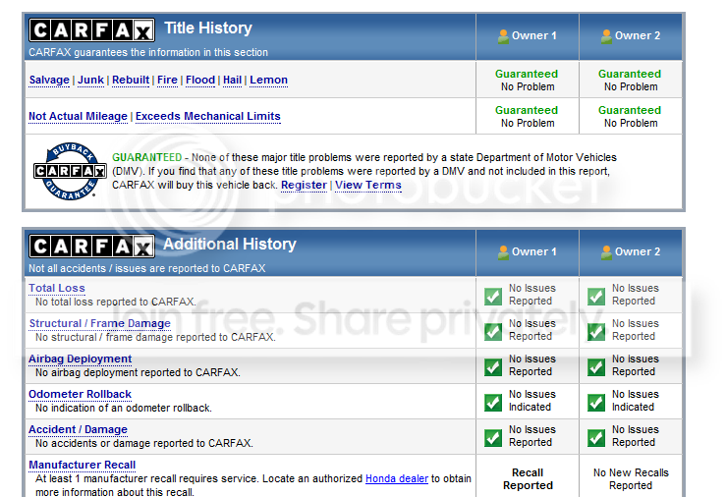Click the CARFAX logo in Title History header
The height and width of the screenshot is (497, 726).
(x=91, y=30)
